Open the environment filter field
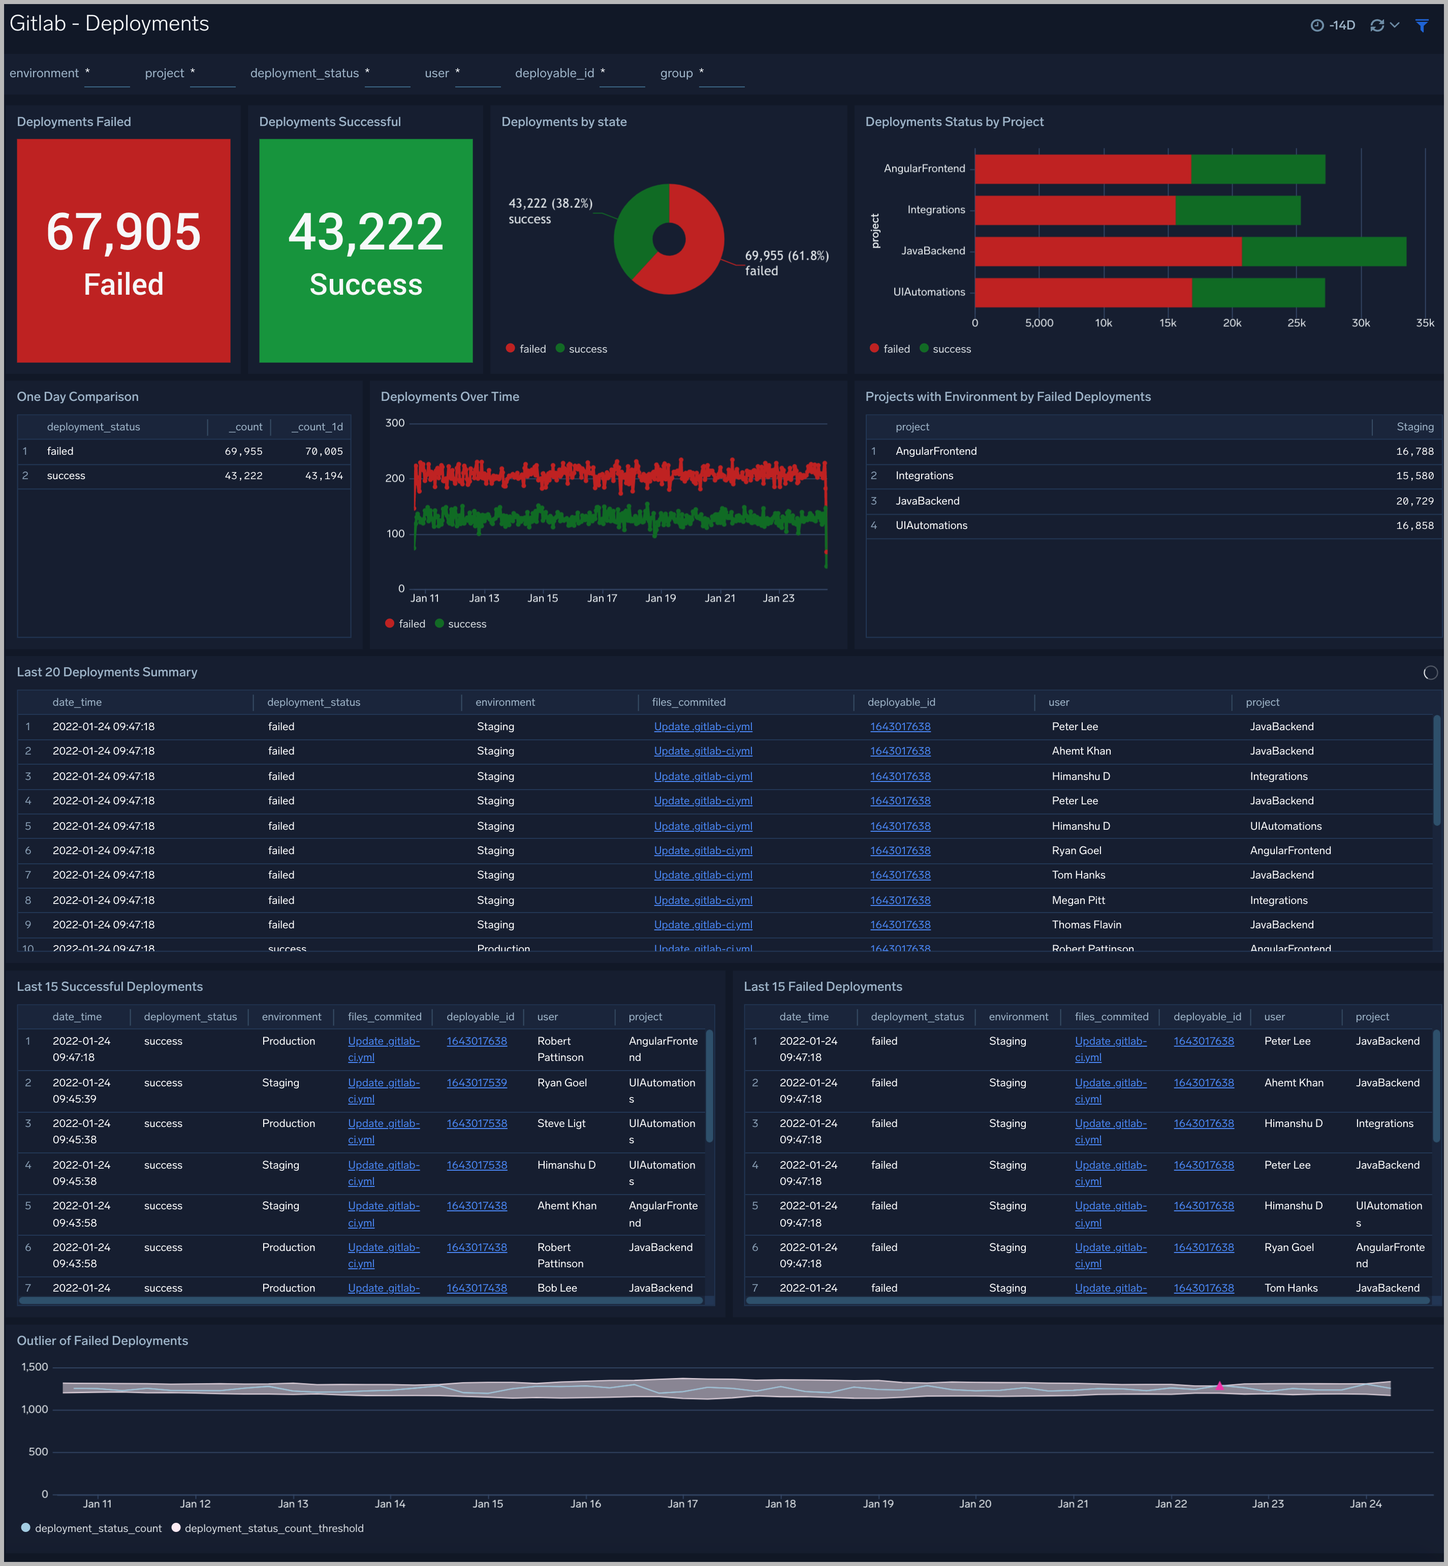Viewport: 1448px width, 1566px height. point(107,75)
